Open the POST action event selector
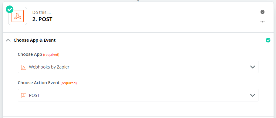The image size is (276, 118). [x=138, y=95]
